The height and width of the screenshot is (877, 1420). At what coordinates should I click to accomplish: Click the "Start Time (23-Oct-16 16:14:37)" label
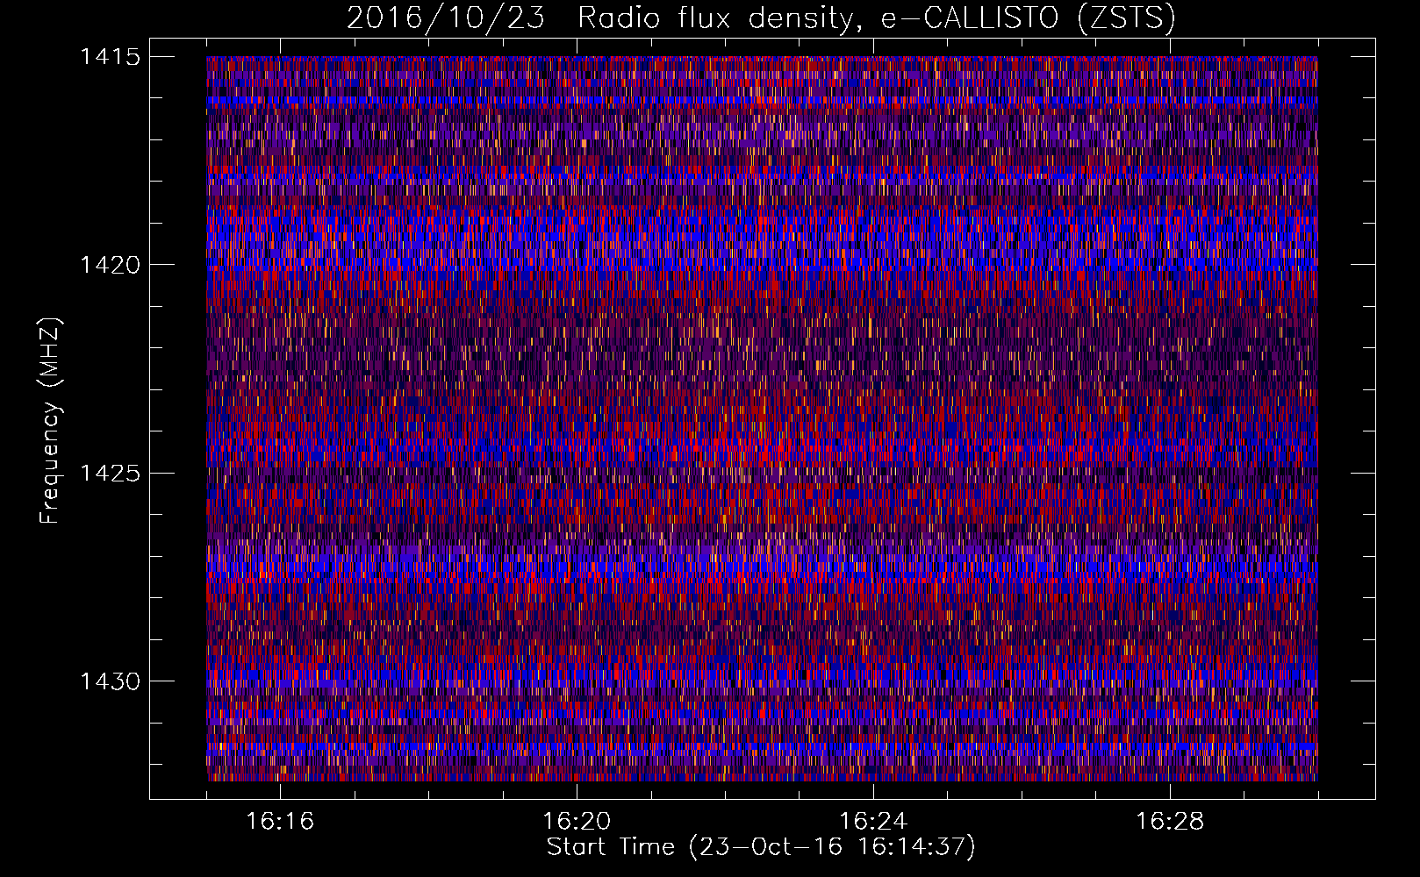coord(761,847)
